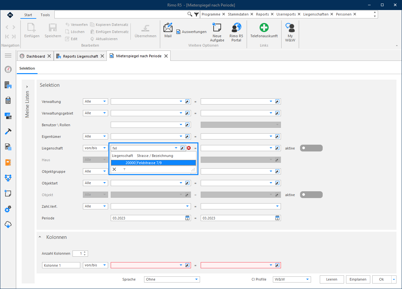
Task: Open lookup button of Liegenschaft from-field
Action: coord(183,148)
